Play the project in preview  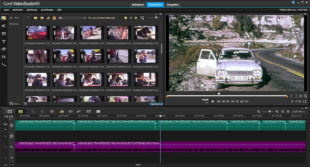click(213, 101)
